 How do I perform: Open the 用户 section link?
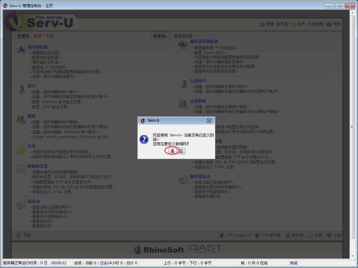(31, 86)
